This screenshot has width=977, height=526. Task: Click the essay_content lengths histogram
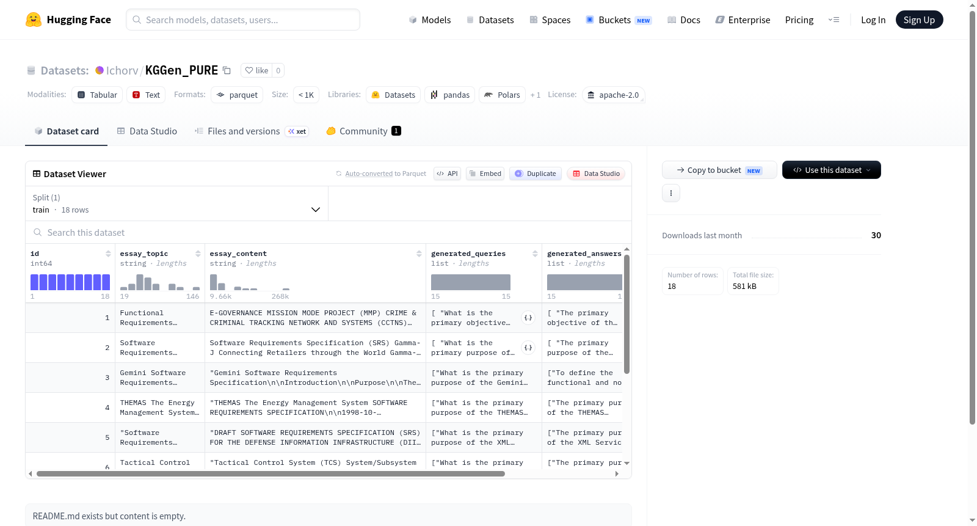[250, 282]
